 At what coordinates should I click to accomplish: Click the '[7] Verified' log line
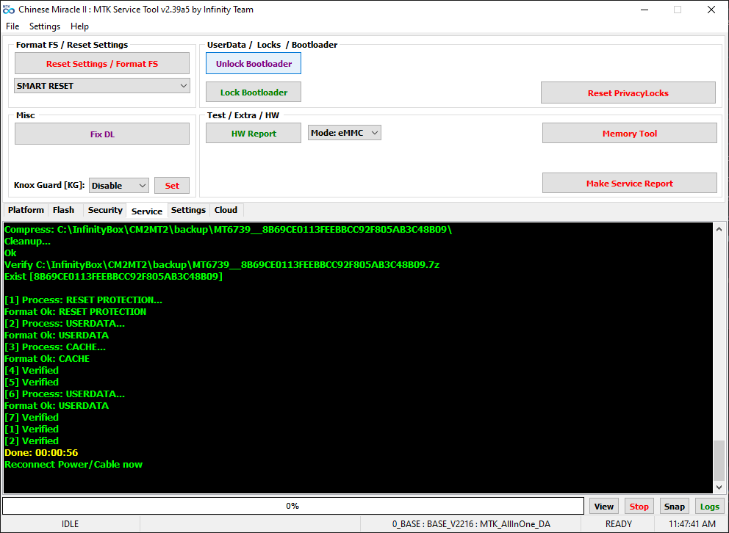tap(32, 418)
